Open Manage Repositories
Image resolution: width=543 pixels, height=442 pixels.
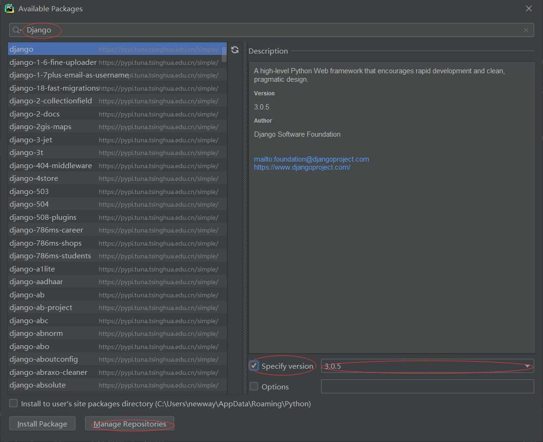[130, 424]
